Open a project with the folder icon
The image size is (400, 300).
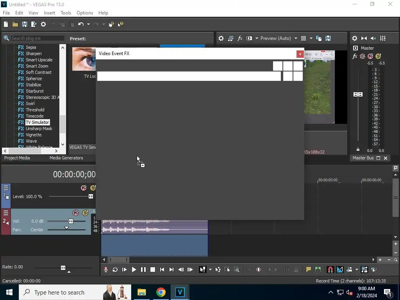click(15, 24)
